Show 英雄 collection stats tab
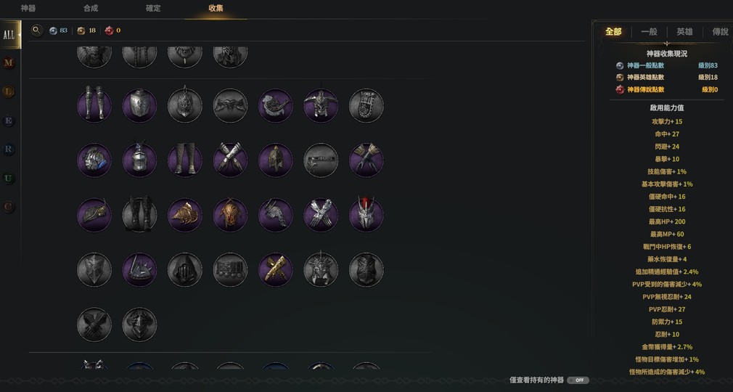 click(x=684, y=32)
